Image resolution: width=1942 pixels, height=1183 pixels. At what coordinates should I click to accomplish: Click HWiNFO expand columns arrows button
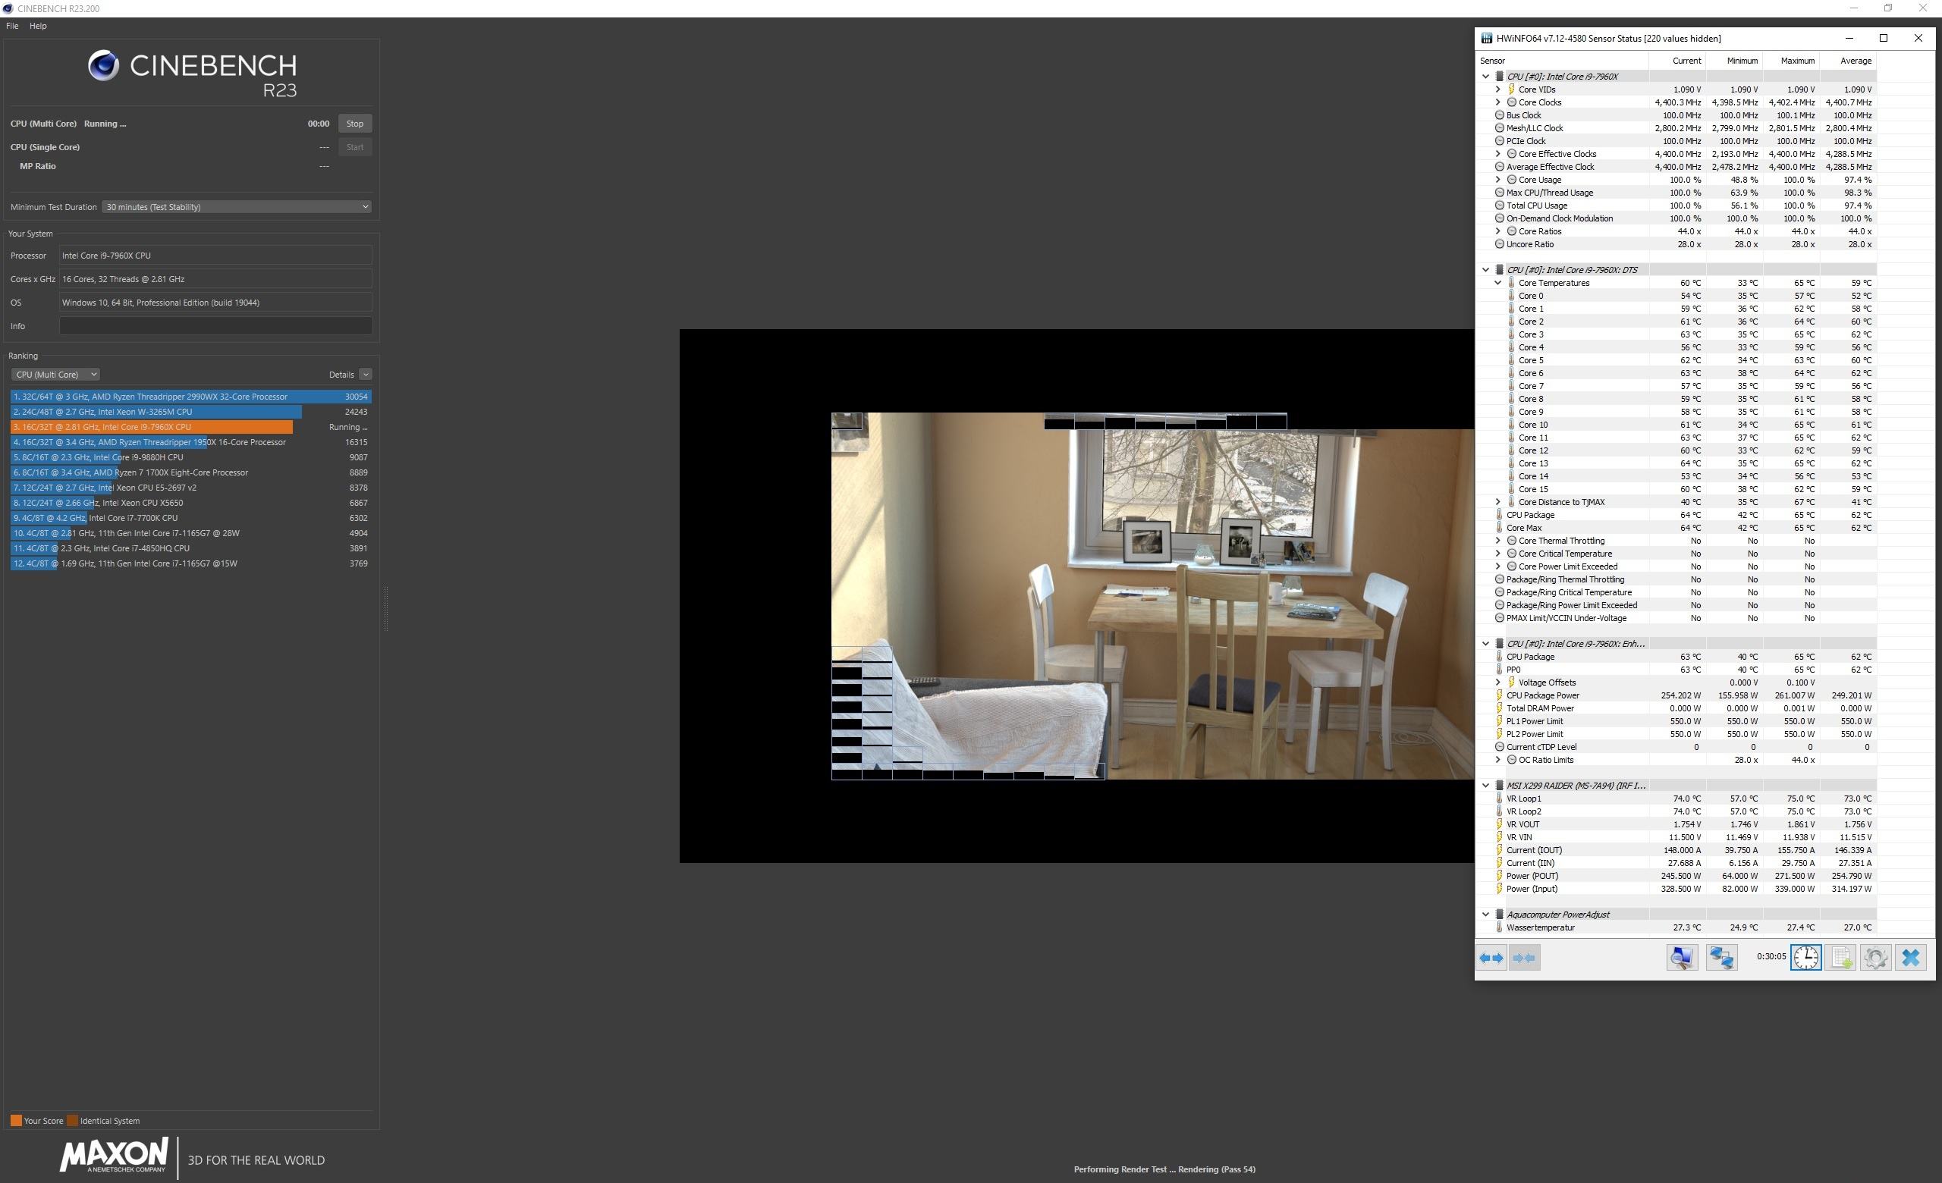coord(1491,958)
